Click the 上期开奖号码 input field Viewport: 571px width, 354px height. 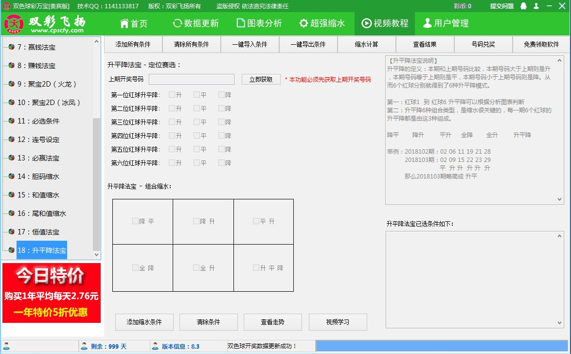click(x=191, y=79)
